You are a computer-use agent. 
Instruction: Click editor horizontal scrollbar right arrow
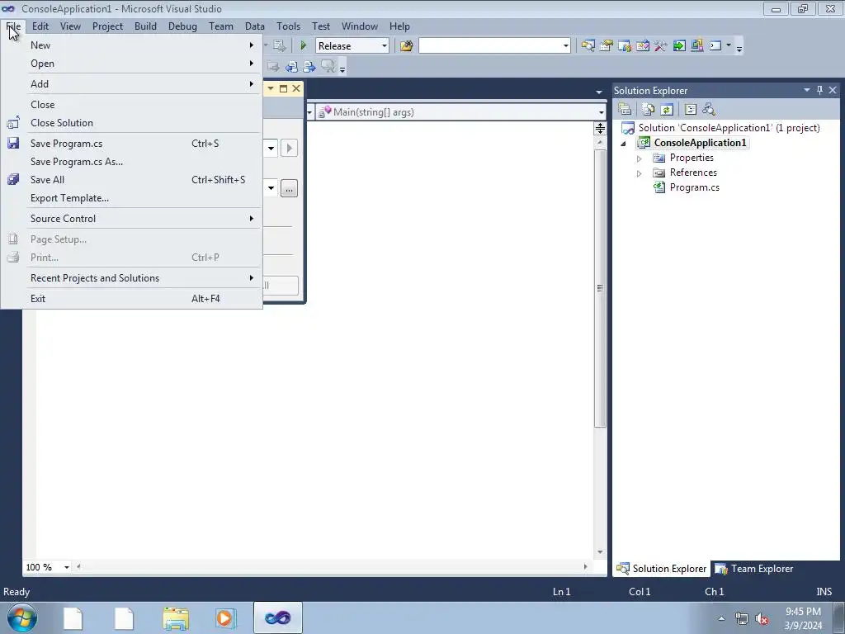point(585,566)
